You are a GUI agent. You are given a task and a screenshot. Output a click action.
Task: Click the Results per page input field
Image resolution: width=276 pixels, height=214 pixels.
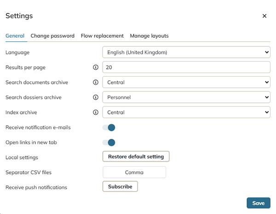click(186, 67)
